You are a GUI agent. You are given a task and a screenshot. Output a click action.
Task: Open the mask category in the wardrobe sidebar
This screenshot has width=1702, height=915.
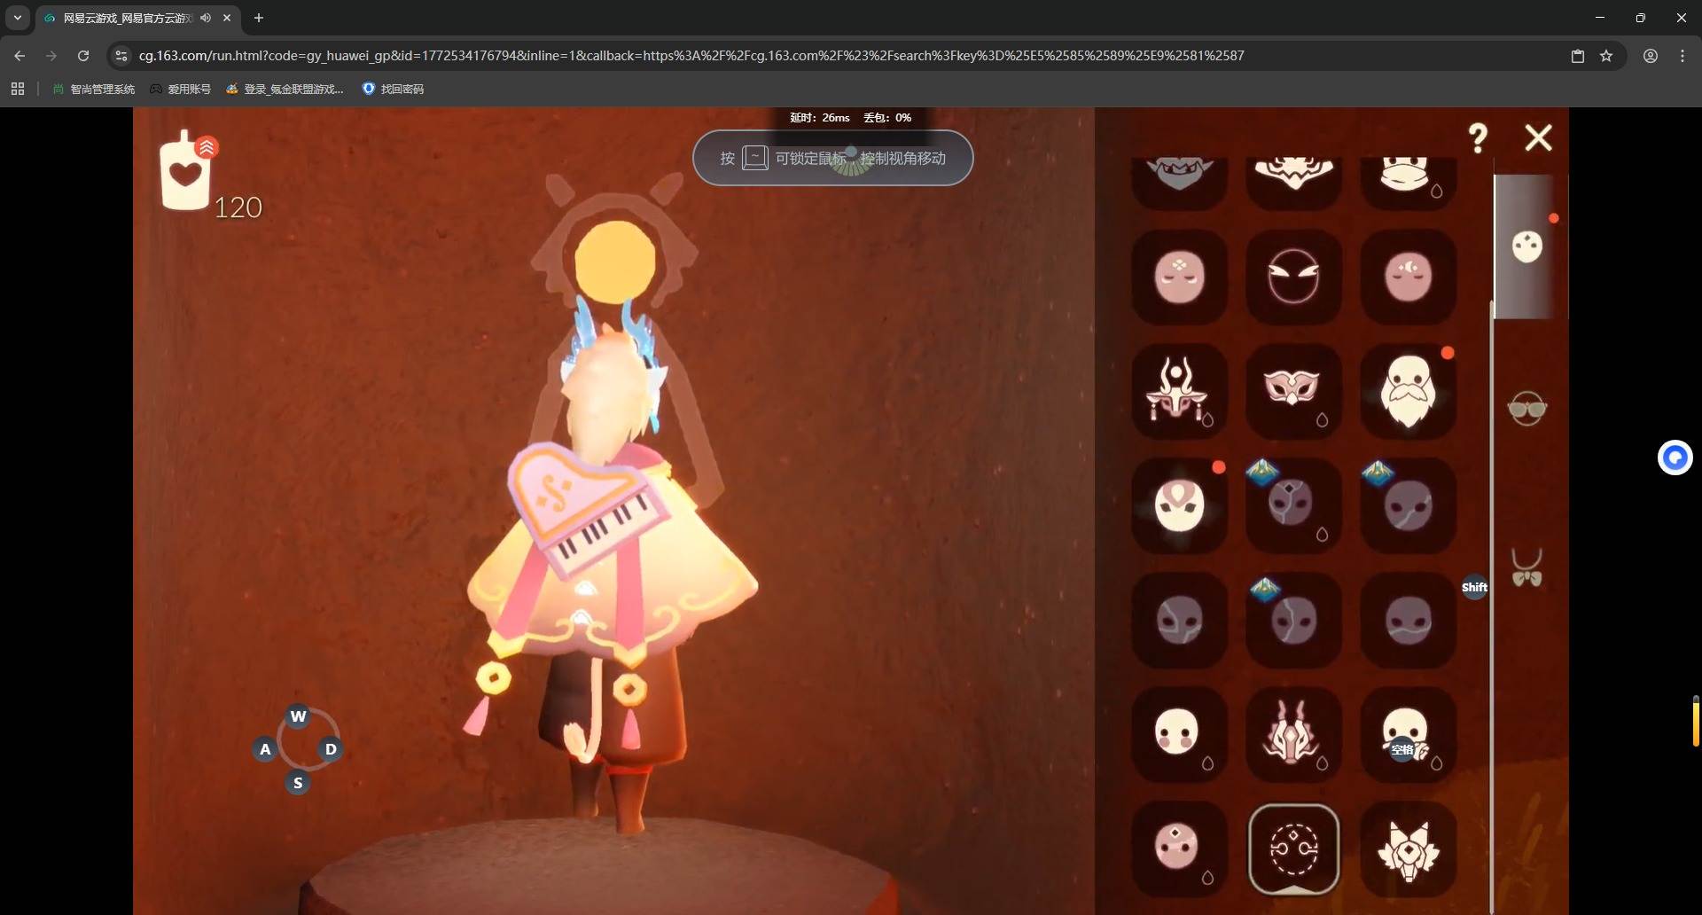tap(1527, 246)
